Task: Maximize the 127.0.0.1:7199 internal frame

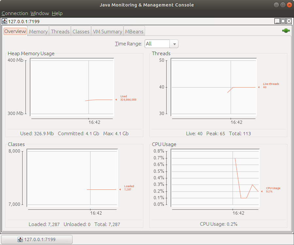Action: [x=283, y=21]
